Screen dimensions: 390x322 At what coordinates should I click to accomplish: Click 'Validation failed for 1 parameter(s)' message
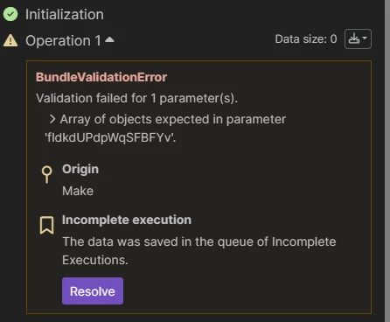coord(136,98)
